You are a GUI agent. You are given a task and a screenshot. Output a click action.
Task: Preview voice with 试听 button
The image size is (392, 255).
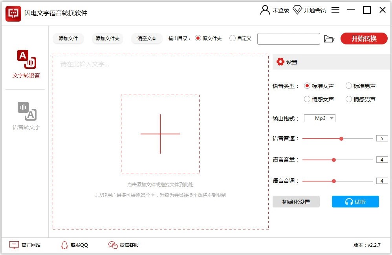pyautogui.click(x=355, y=202)
